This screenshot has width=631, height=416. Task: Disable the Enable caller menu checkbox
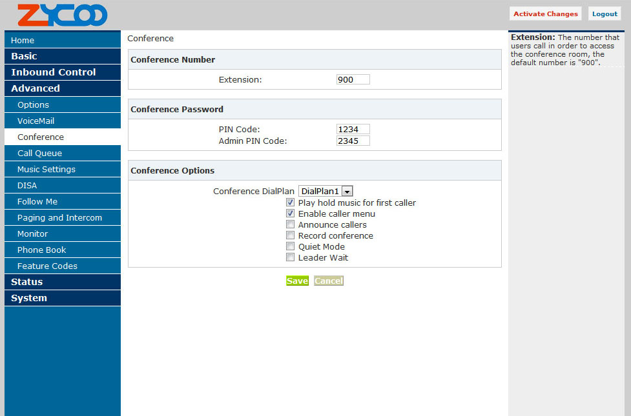click(x=291, y=214)
